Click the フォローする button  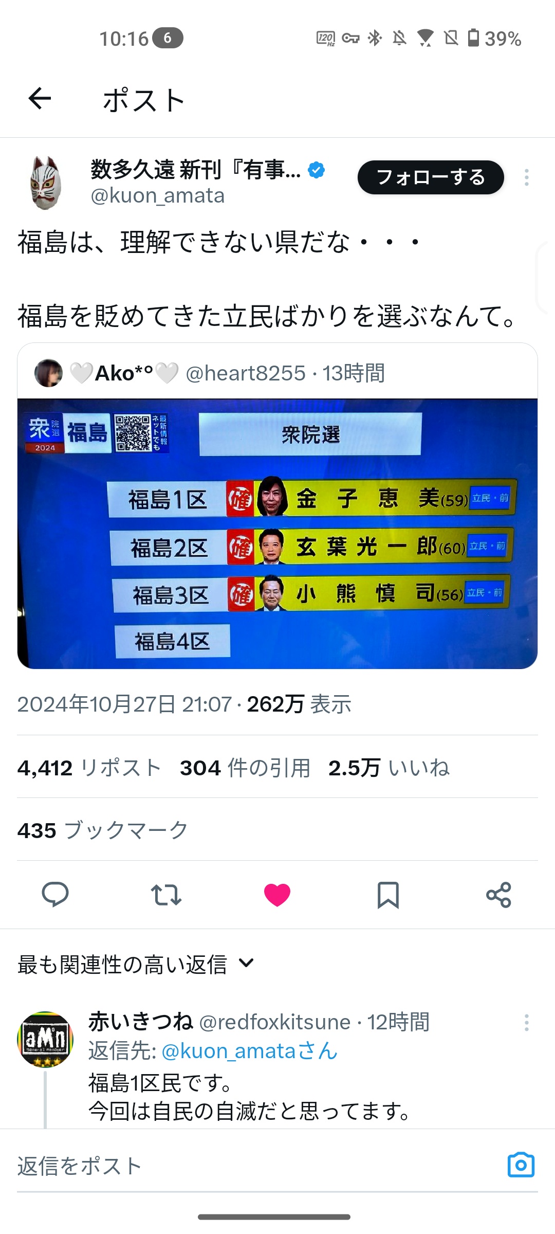(x=431, y=177)
